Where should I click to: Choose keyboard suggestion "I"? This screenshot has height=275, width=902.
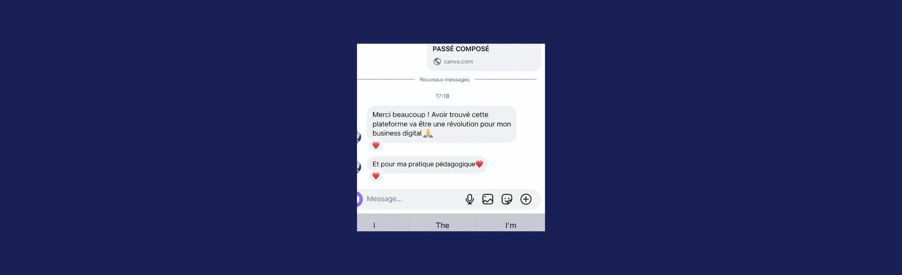[x=374, y=225]
